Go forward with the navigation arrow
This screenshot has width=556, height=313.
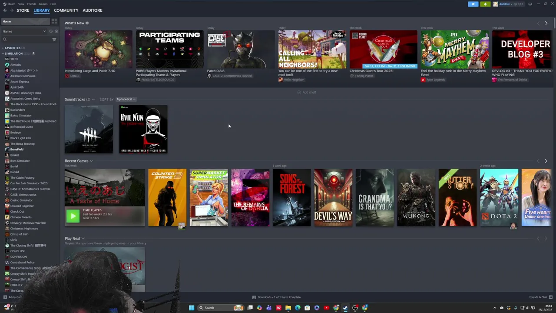12,10
